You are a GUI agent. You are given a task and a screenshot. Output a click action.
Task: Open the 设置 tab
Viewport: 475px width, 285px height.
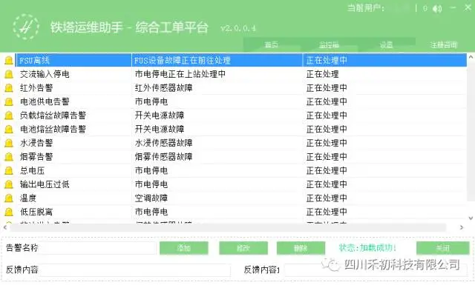click(x=387, y=45)
